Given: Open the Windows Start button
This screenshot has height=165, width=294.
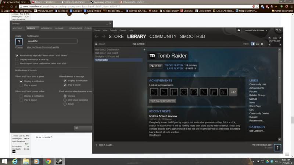Looking at the screenshot, I should [x=4, y=161].
